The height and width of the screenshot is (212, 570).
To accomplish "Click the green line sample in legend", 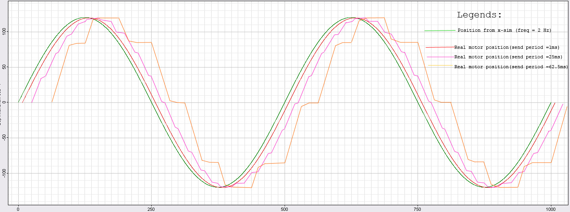I will click(440, 30).
